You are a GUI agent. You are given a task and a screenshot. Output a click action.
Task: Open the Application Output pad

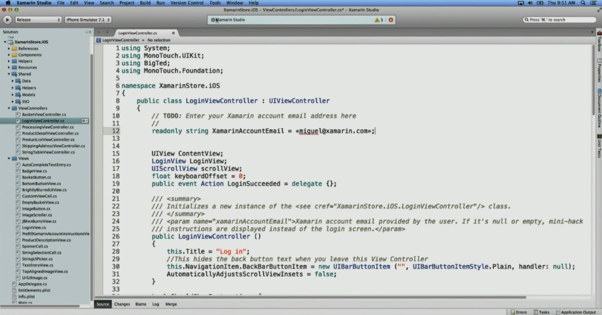tap(576, 312)
